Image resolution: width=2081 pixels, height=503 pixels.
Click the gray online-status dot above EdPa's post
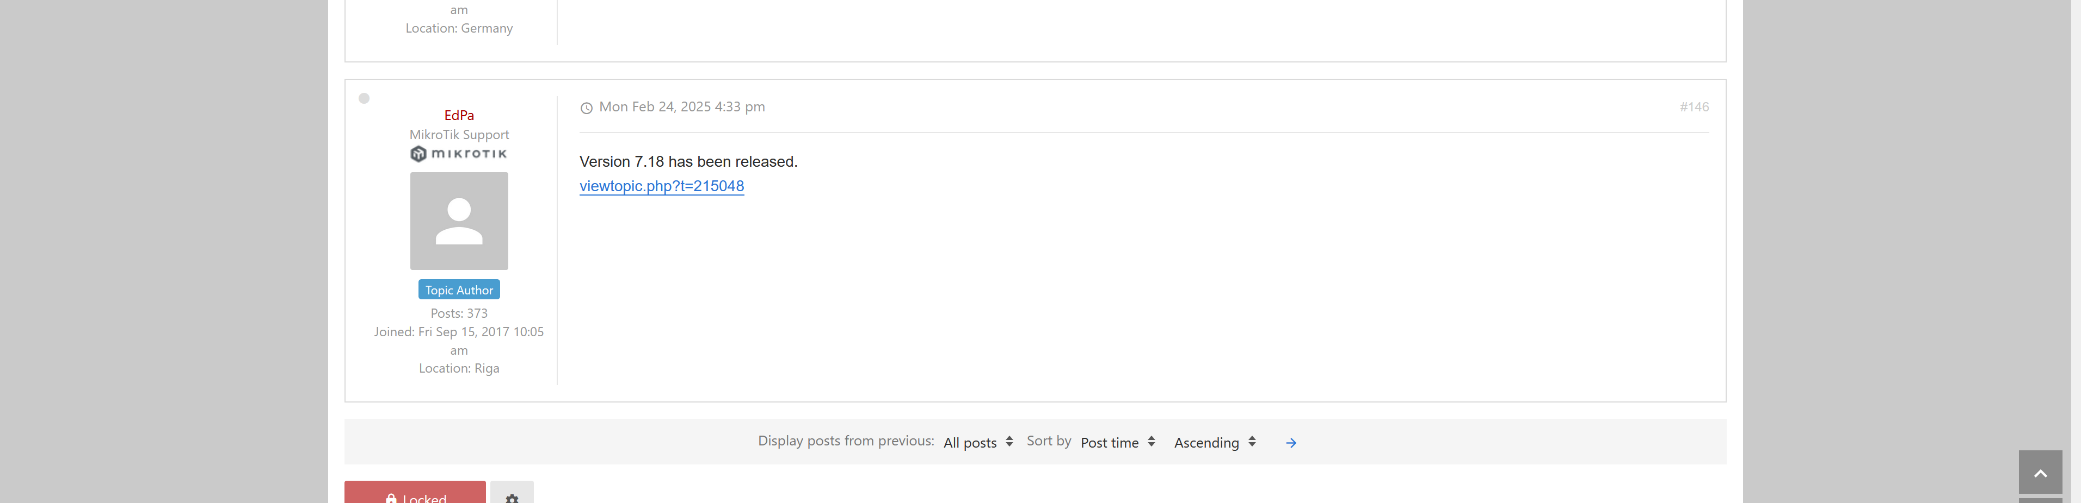pyautogui.click(x=364, y=98)
